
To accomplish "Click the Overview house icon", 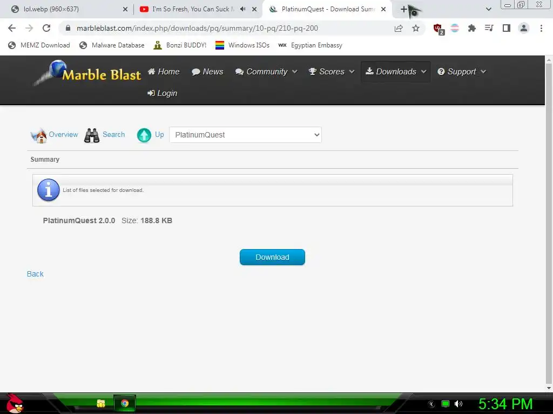I will [38, 135].
